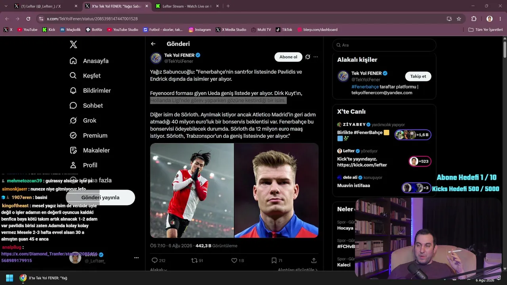Click the Abone ol button
The image size is (507, 285).
click(x=288, y=57)
